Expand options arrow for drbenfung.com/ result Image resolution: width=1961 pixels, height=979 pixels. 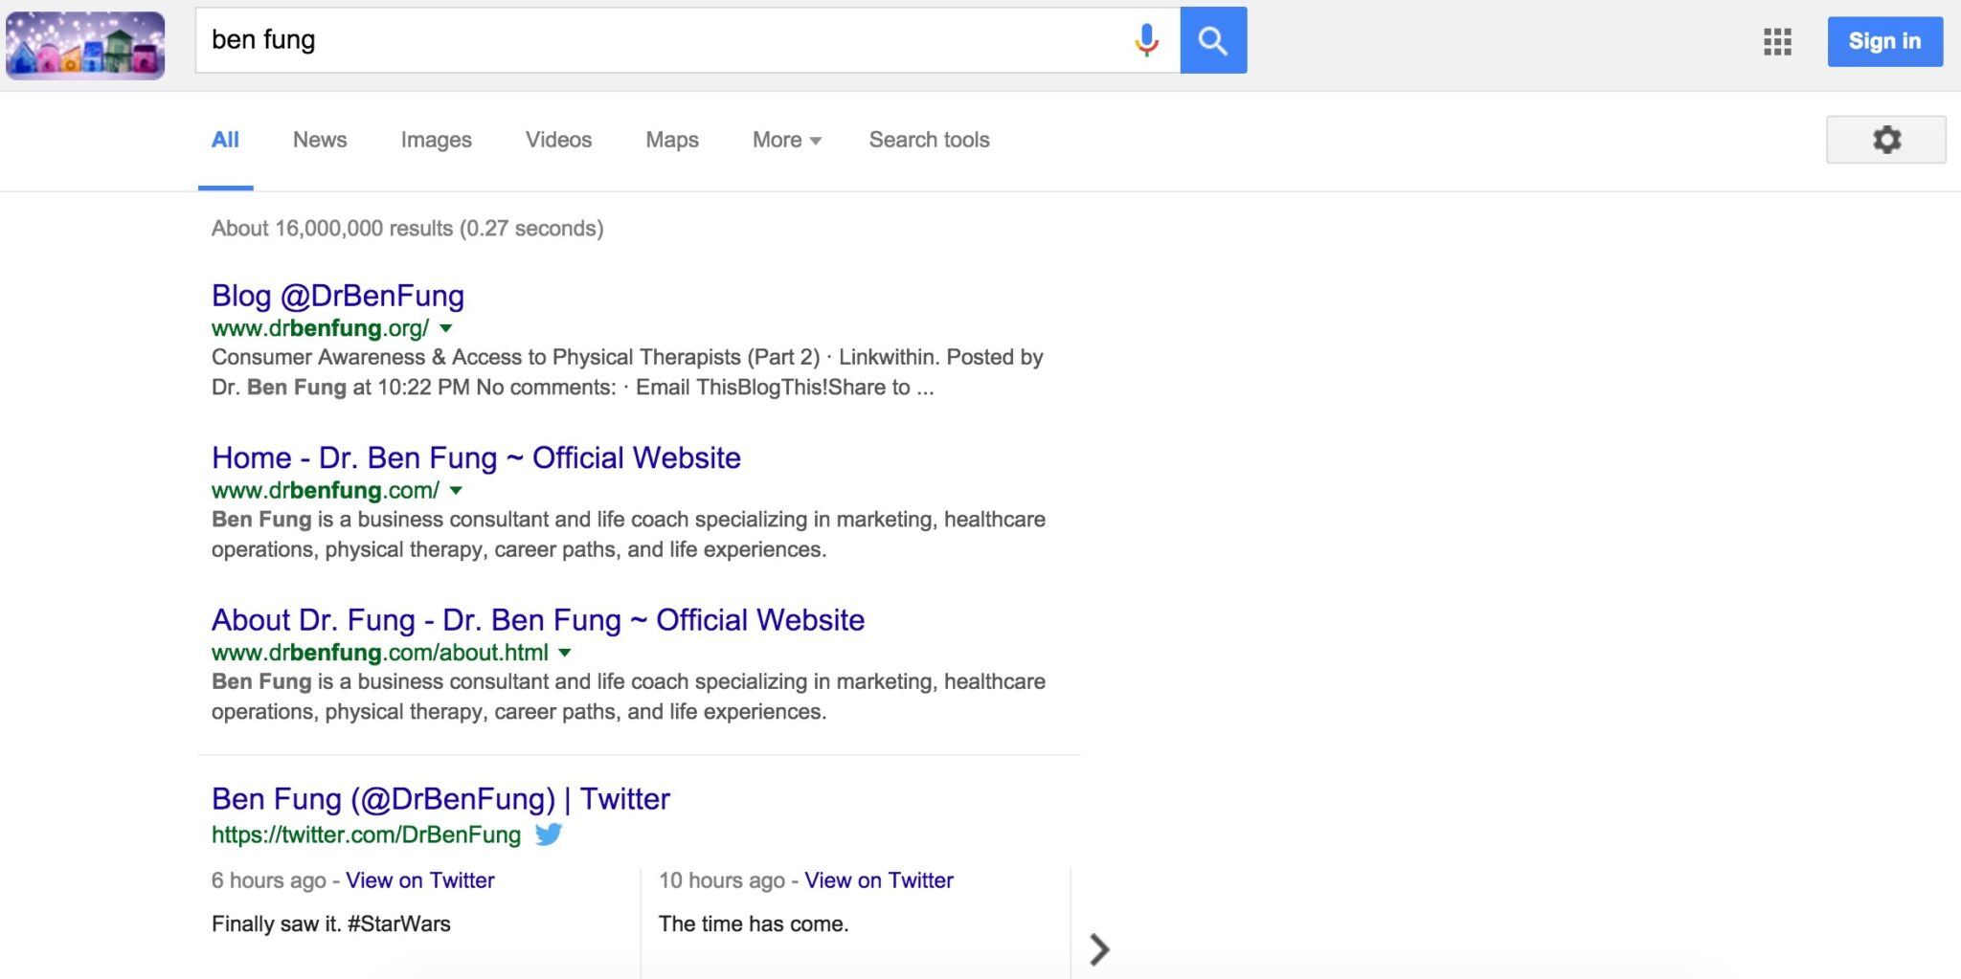click(456, 491)
